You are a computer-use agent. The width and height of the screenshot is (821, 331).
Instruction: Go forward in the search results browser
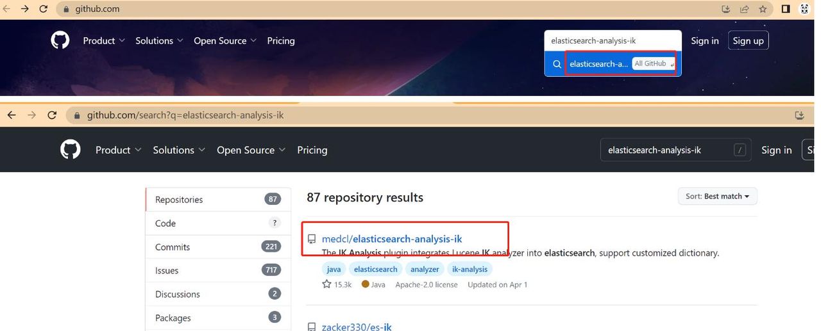[x=32, y=115]
